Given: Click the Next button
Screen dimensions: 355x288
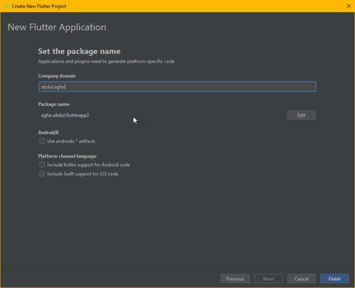Looking at the screenshot, I should coord(268,279).
